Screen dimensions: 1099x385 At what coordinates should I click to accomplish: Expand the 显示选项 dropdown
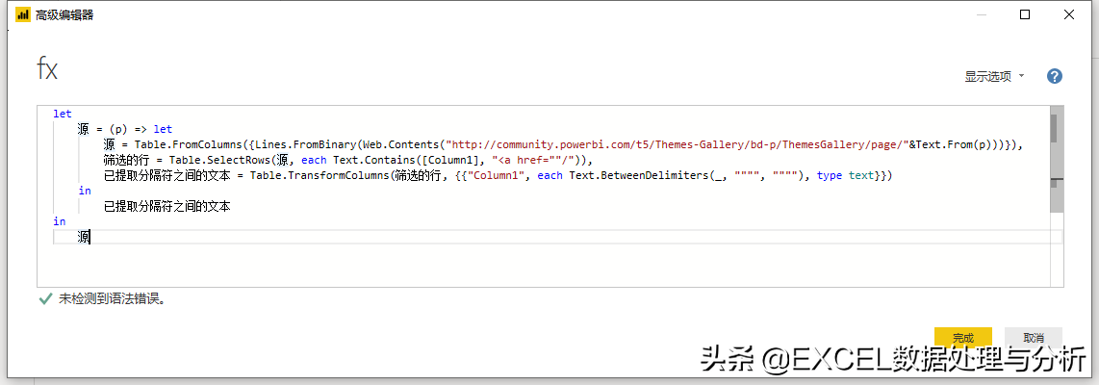[x=994, y=76]
